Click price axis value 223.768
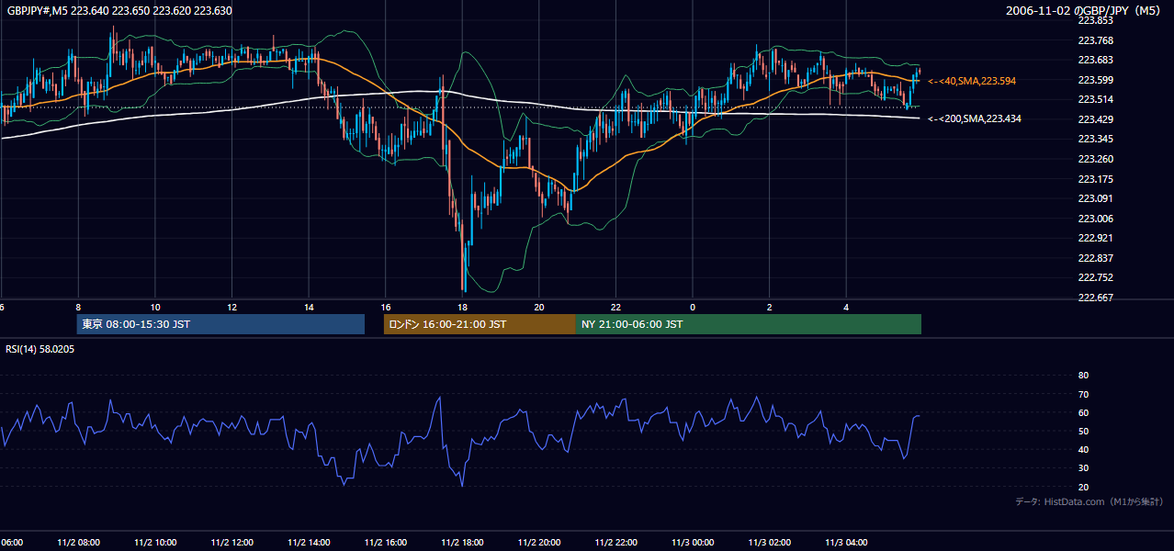Image resolution: width=1174 pixels, height=551 pixels. 1095,40
